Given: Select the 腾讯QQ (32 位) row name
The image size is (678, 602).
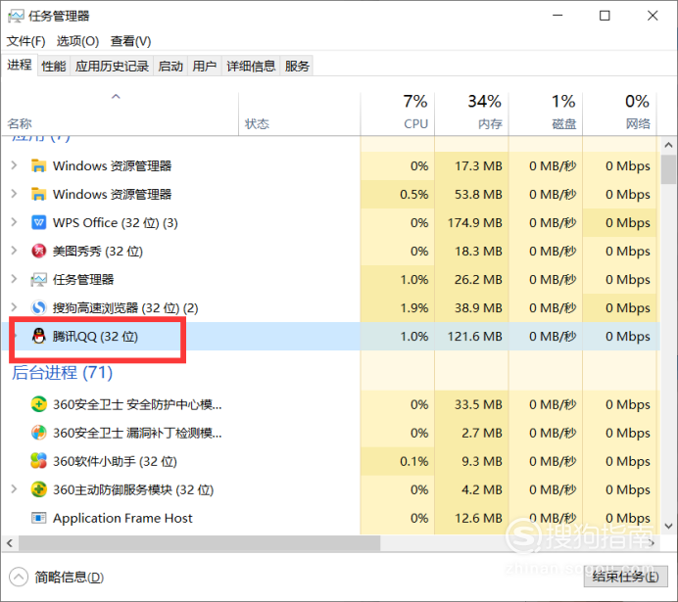Looking at the screenshot, I should 95,337.
